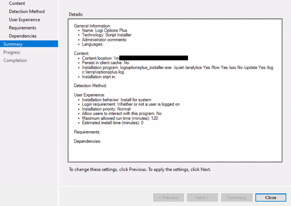Click the 'Languages:' line
The image size is (291, 206).
tap(93, 44)
